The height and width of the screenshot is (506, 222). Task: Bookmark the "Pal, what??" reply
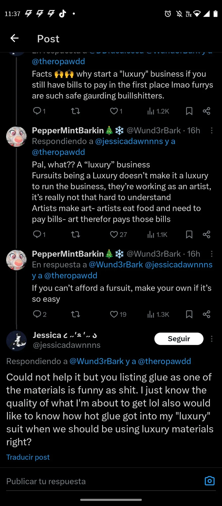click(189, 234)
